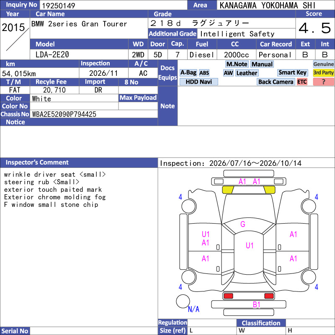This screenshot has width=335, height=335.
Task: Click car name BMW 2series Gran Tourer
Action: (79, 24)
